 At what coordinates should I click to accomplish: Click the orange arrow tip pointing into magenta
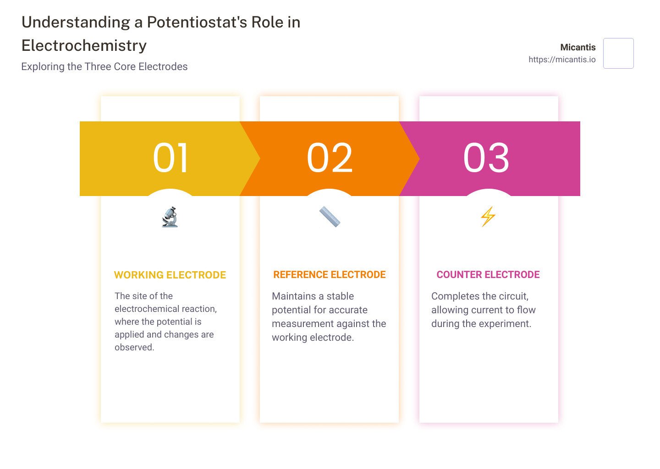[413, 158]
